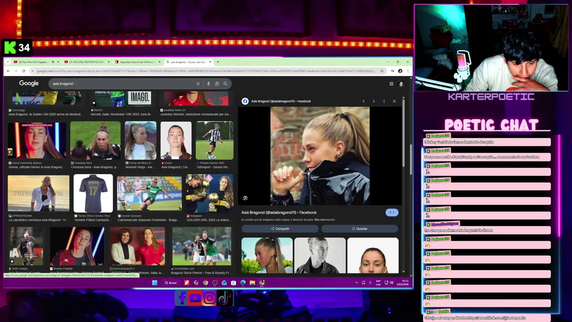Mute the Red Hot Chili Peppers tab
Image resolution: width=572 pixels, height=322 pixels.
pyautogui.click(x=53, y=62)
